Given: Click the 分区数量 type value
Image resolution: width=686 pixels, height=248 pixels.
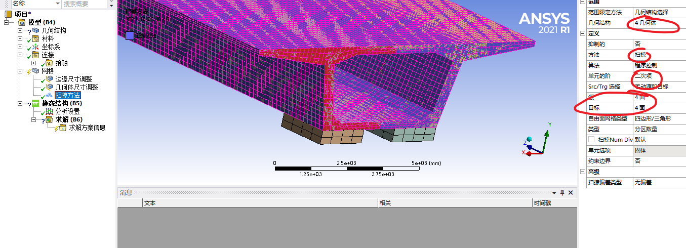Looking at the screenshot, I should [659, 129].
